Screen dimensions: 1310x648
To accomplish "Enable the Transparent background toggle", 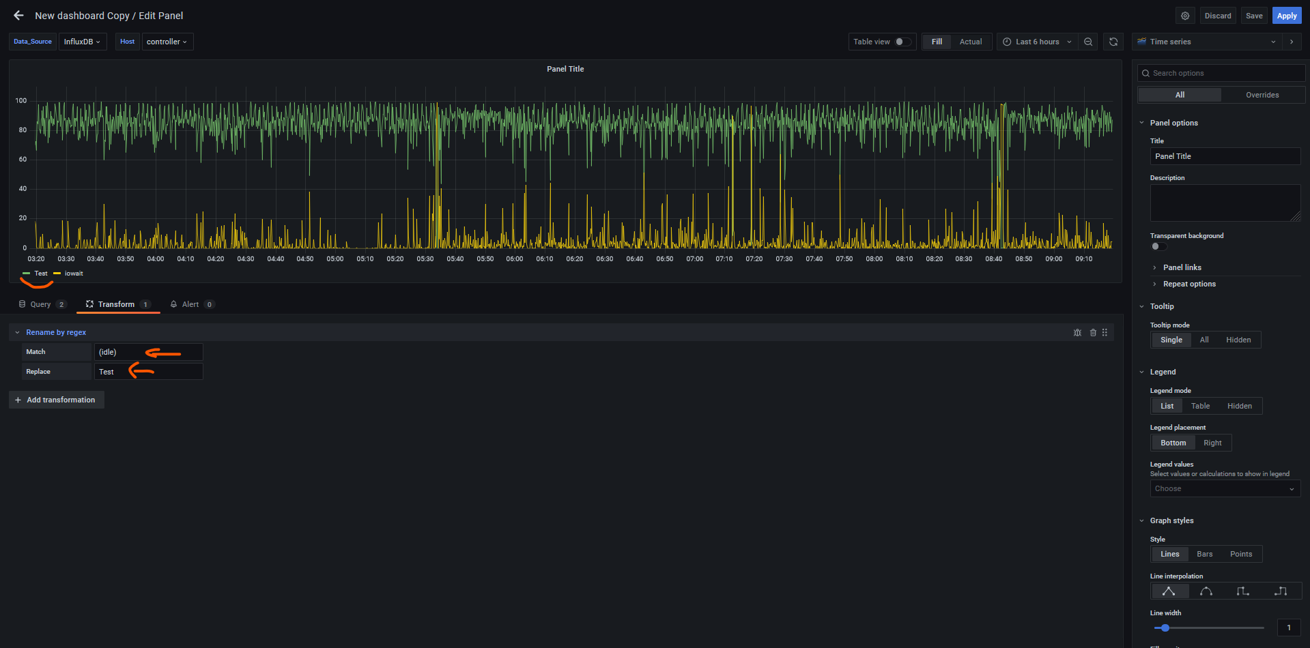I will pos(1158,246).
